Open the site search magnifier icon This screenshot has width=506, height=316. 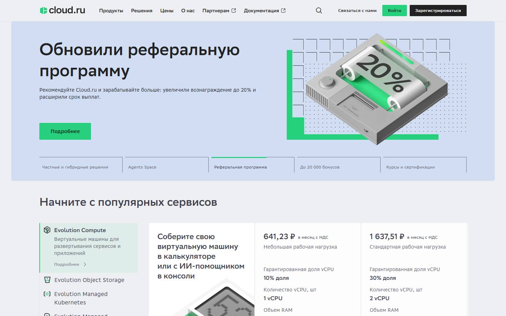point(319,11)
